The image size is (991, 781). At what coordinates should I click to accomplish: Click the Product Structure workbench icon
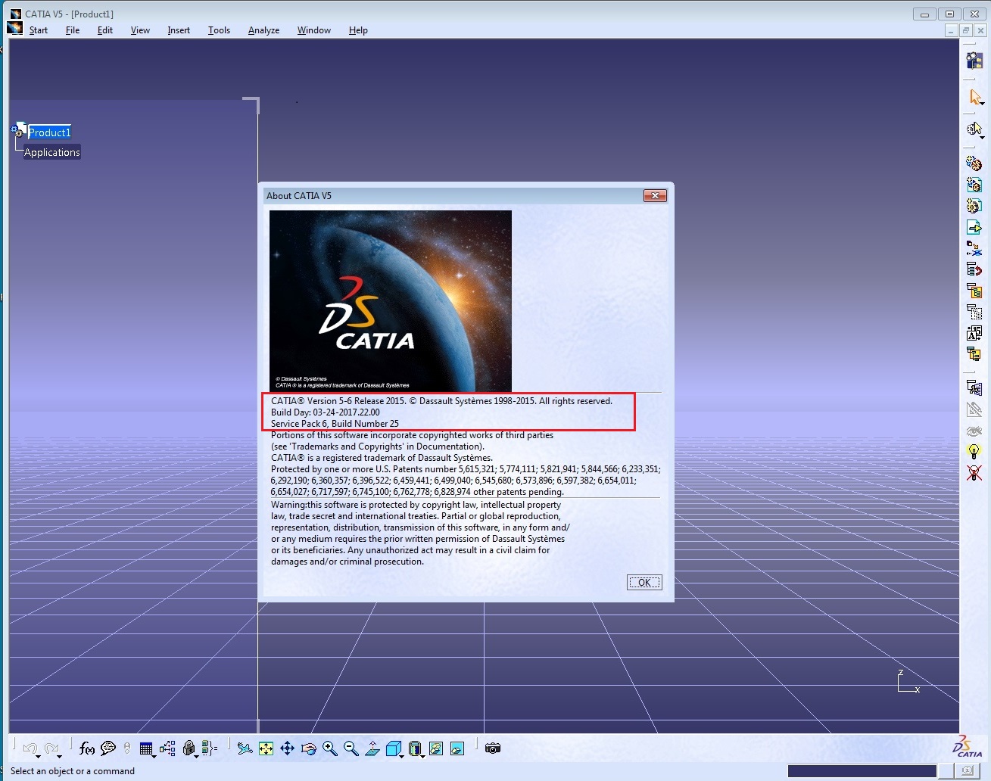pyautogui.click(x=974, y=61)
